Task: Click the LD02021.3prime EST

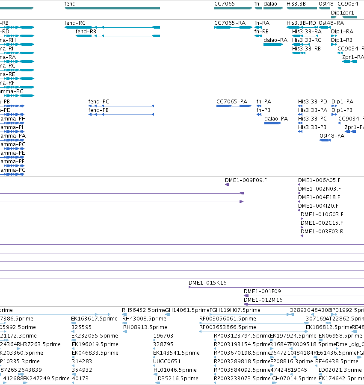Action: tap(320, 374)
